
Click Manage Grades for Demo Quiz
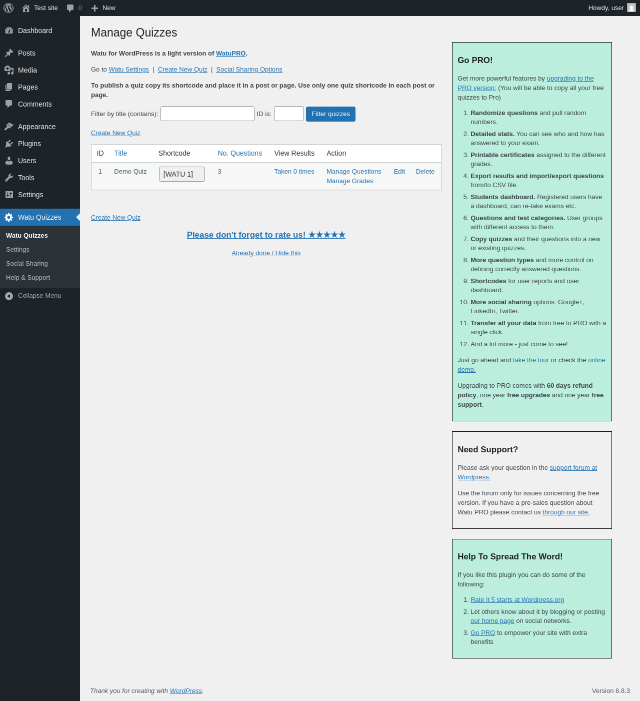[x=349, y=181]
